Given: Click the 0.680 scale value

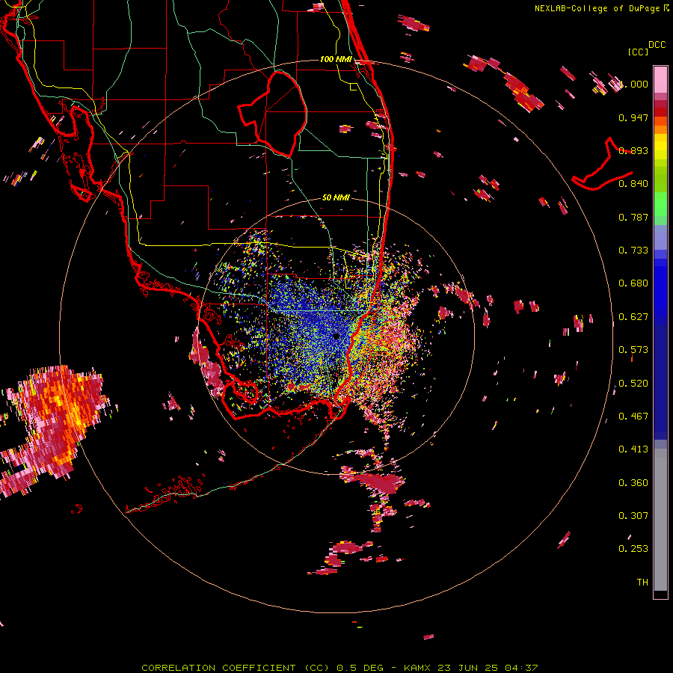Looking at the screenshot, I should click(x=633, y=283).
